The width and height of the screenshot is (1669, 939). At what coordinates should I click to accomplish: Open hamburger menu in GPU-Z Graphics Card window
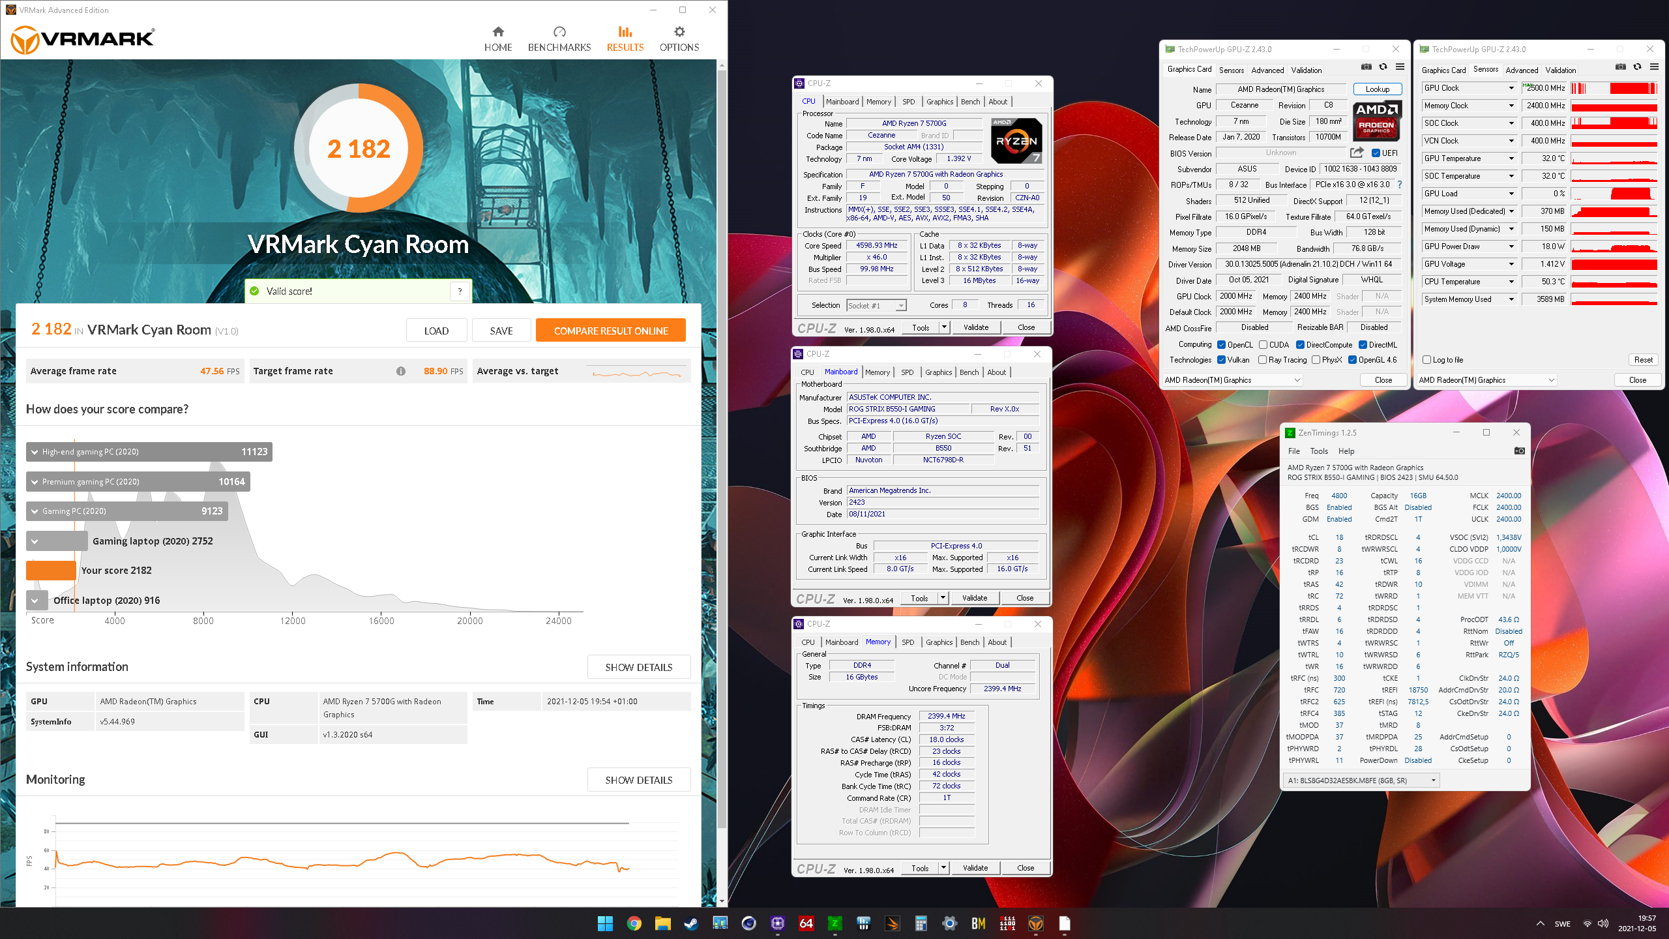(1400, 67)
